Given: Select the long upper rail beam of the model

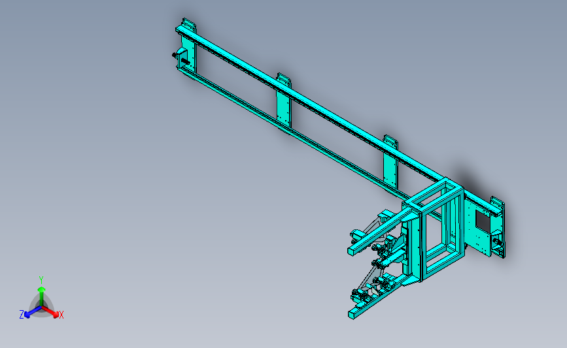Looking at the screenshot, I should click(x=311, y=104).
